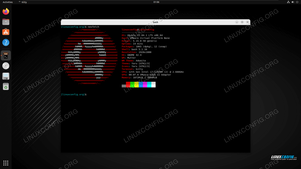The image size is (301, 169).
Task: Click the Host line VMware Virtual Platform
Action: tap(146, 38)
